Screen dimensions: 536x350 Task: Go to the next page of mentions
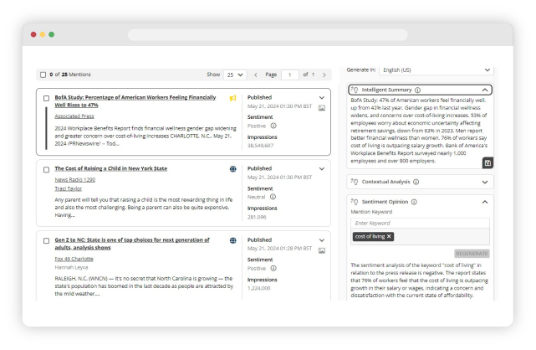pyautogui.click(x=325, y=75)
